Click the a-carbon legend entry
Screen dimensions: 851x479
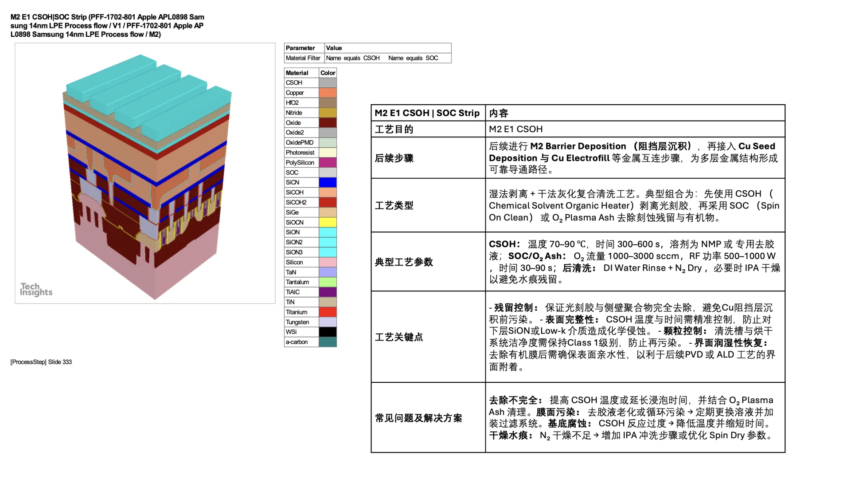[x=296, y=342]
